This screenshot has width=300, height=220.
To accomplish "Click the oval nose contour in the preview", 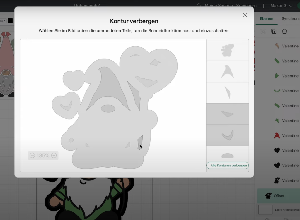I will tap(108, 109).
